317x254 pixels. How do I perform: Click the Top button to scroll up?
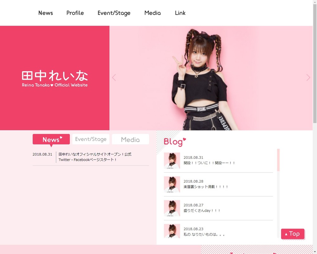[x=293, y=234]
